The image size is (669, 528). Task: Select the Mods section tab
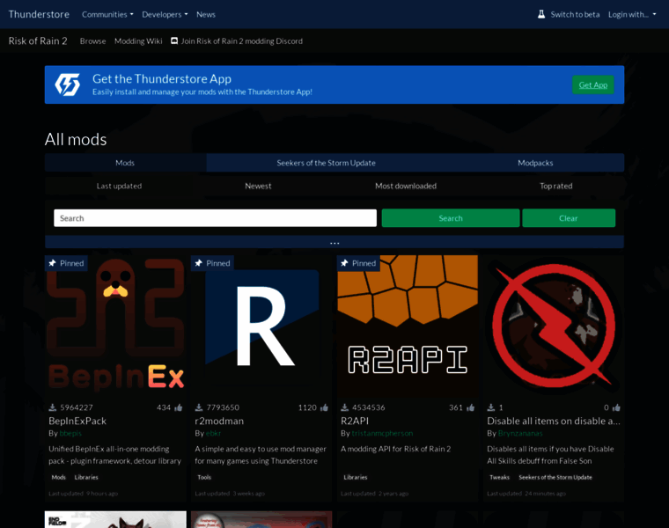[125, 163]
